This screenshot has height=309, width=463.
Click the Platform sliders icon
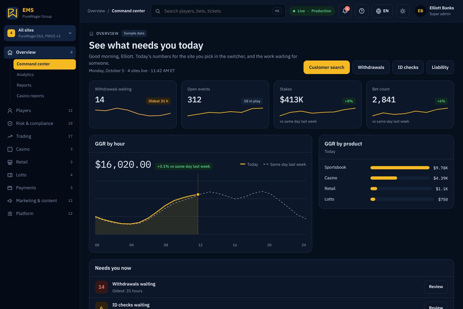point(10,213)
